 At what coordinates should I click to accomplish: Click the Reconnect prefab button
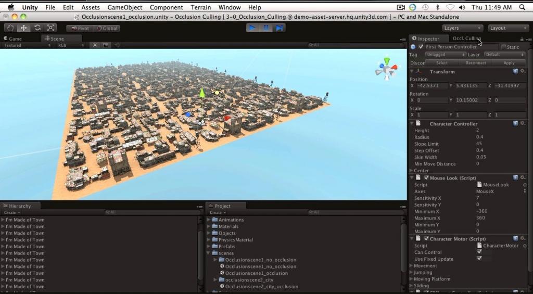[x=476, y=63]
